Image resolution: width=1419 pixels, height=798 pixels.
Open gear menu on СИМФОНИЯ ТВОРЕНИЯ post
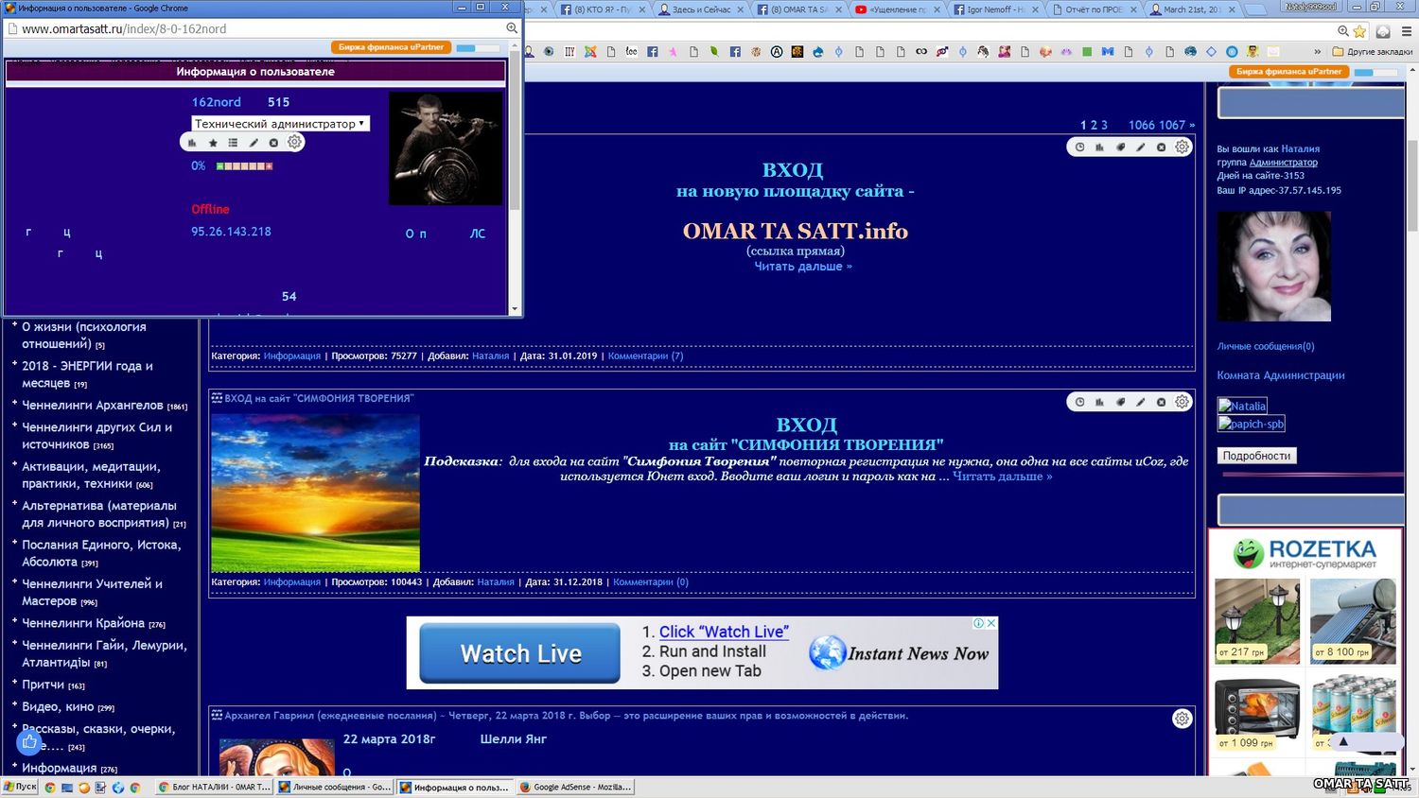pyautogui.click(x=1182, y=402)
